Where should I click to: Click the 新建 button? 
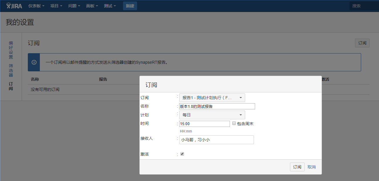click(130, 6)
